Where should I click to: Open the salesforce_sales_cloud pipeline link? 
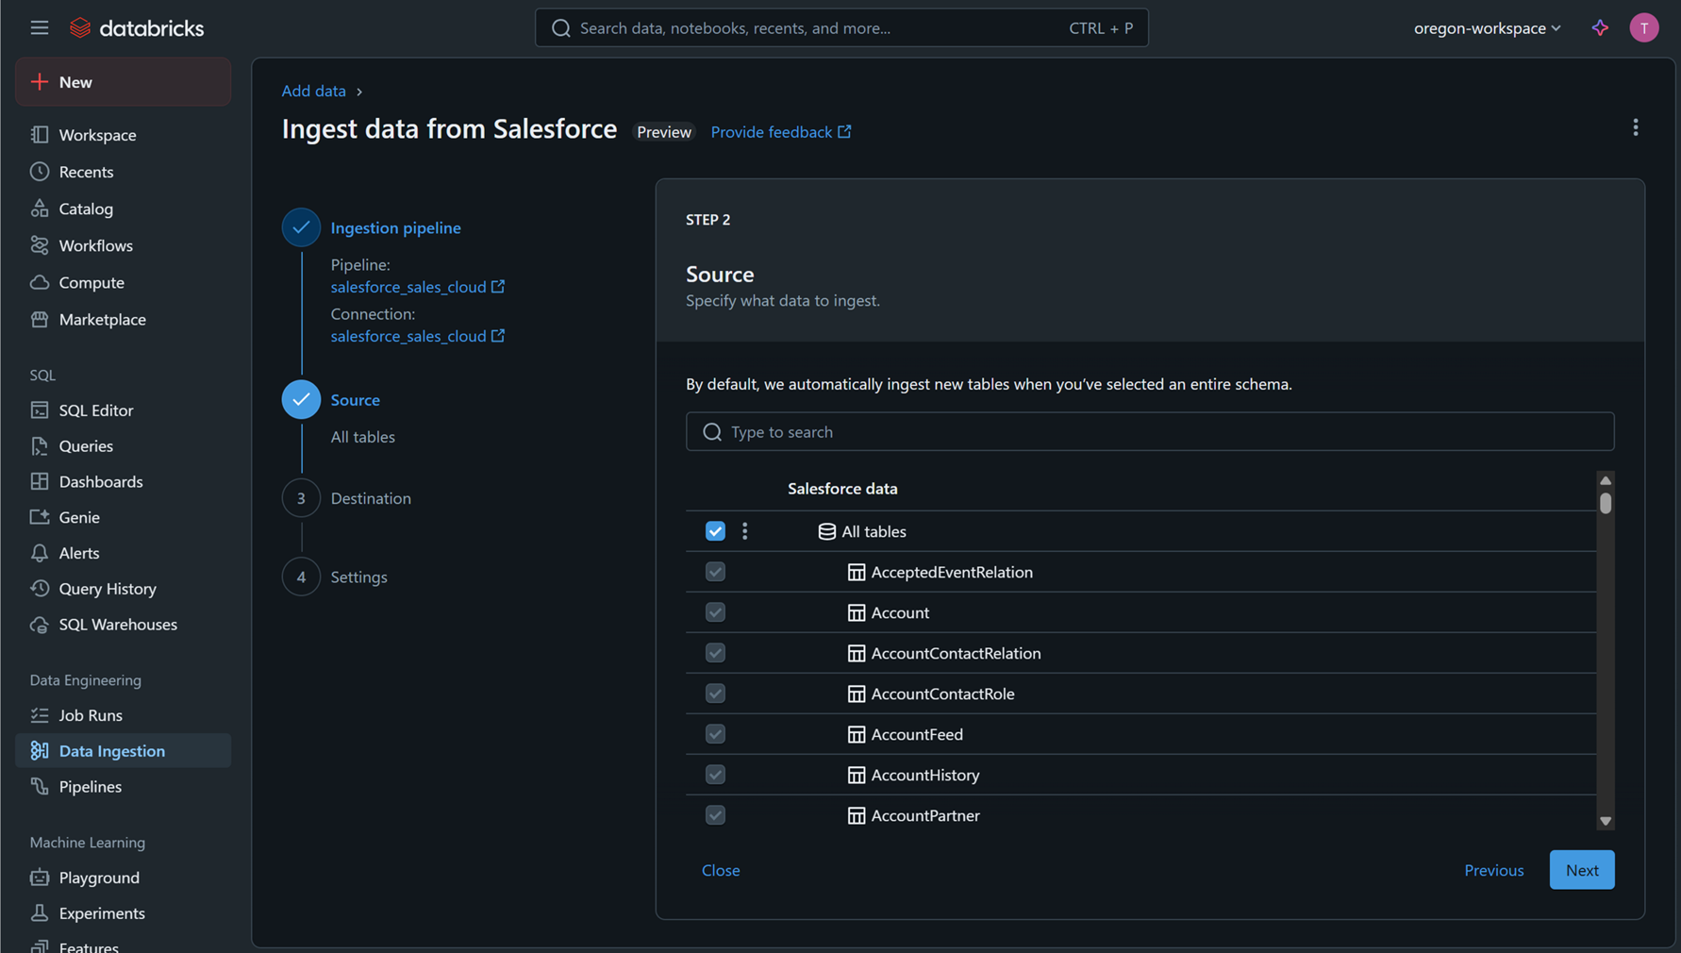pos(418,287)
